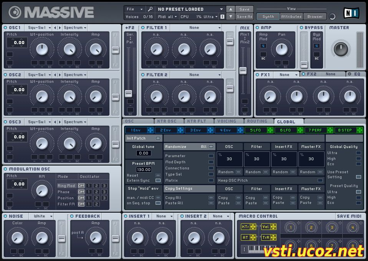Enable the Extern Sync checkbox
This screenshot has width=368, height=261.
tap(158, 181)
